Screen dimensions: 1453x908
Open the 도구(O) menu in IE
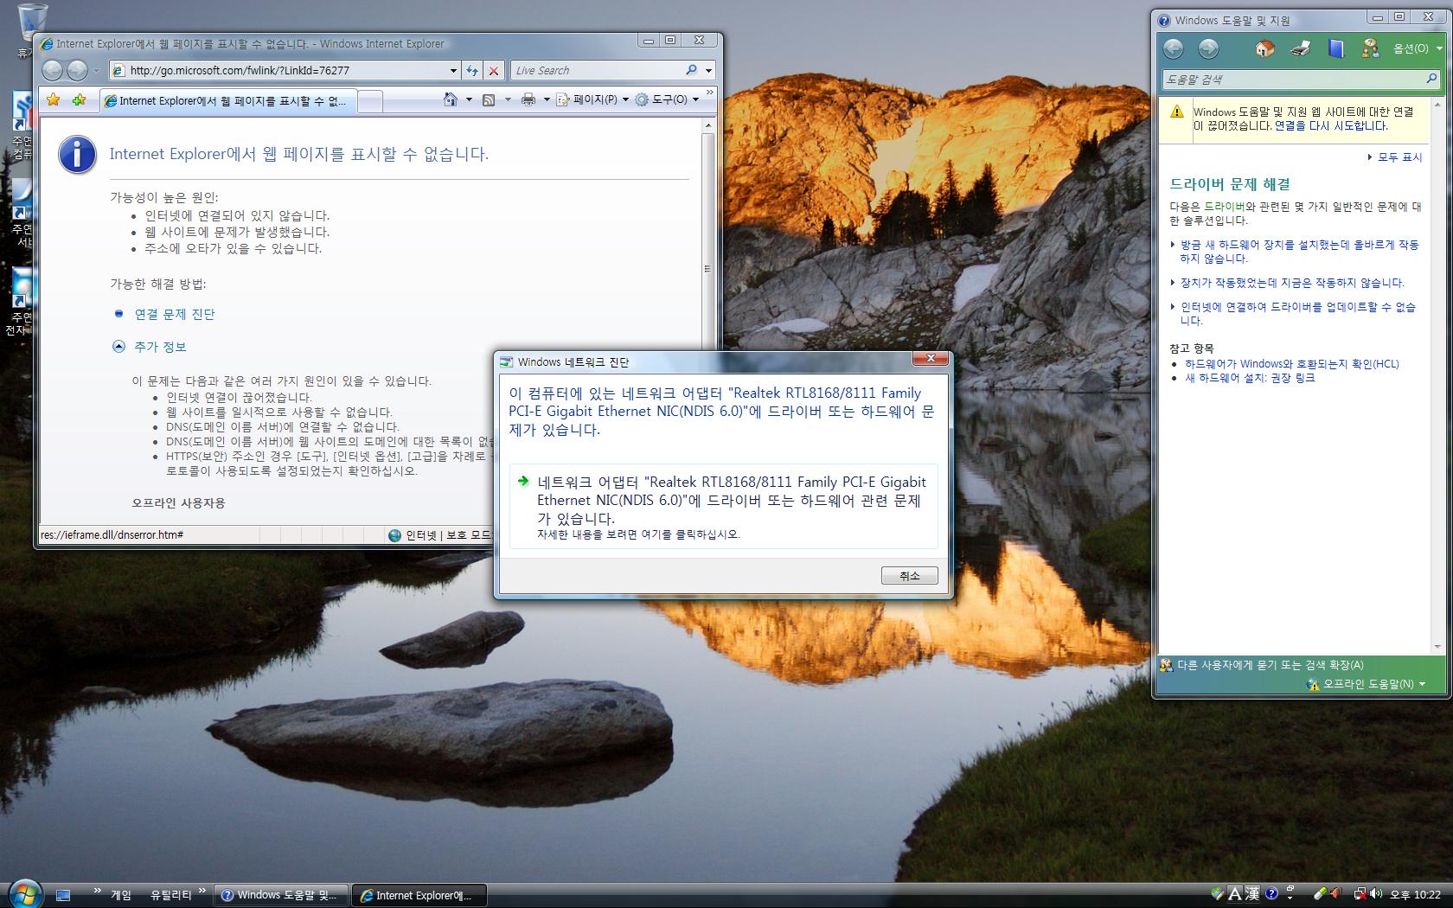coord(666,99)
